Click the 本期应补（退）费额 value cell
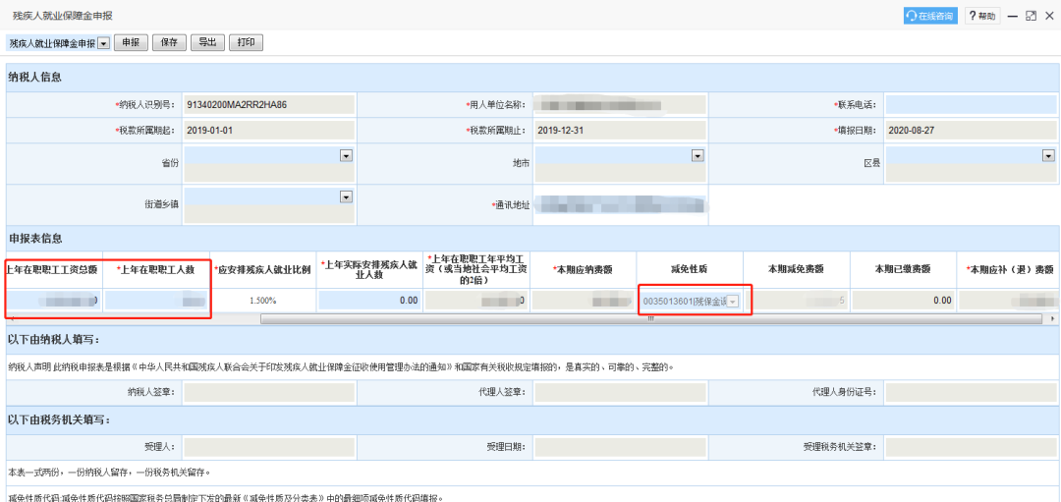Viewport: 1061px width, 502px height. pos(1008,301)
